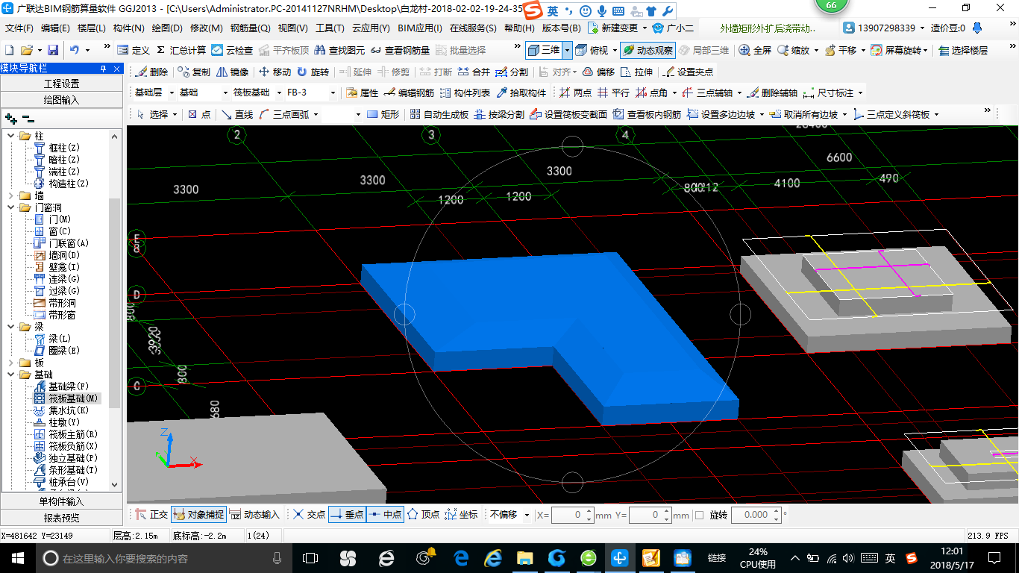Toggle 动态输入 dynamic input

pos(254,515)
